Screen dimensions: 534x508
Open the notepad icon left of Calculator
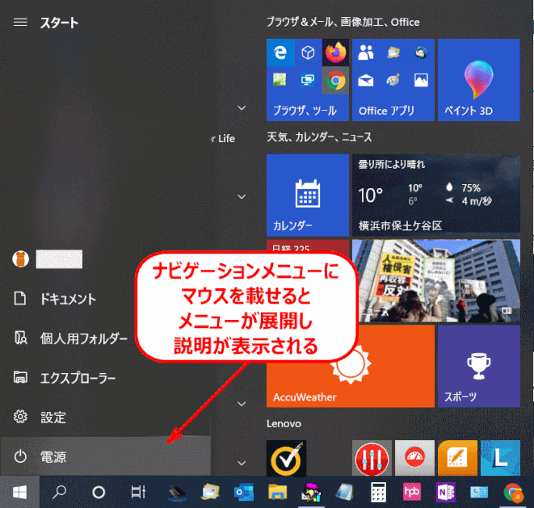344,492
